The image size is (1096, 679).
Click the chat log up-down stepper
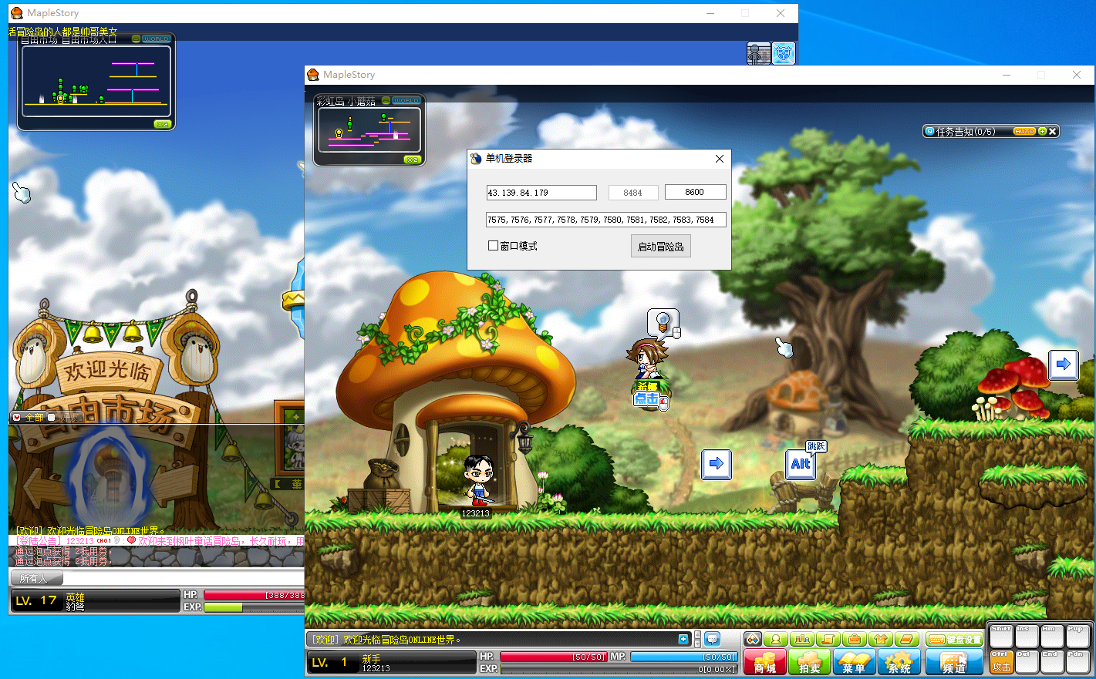[697, 639]
